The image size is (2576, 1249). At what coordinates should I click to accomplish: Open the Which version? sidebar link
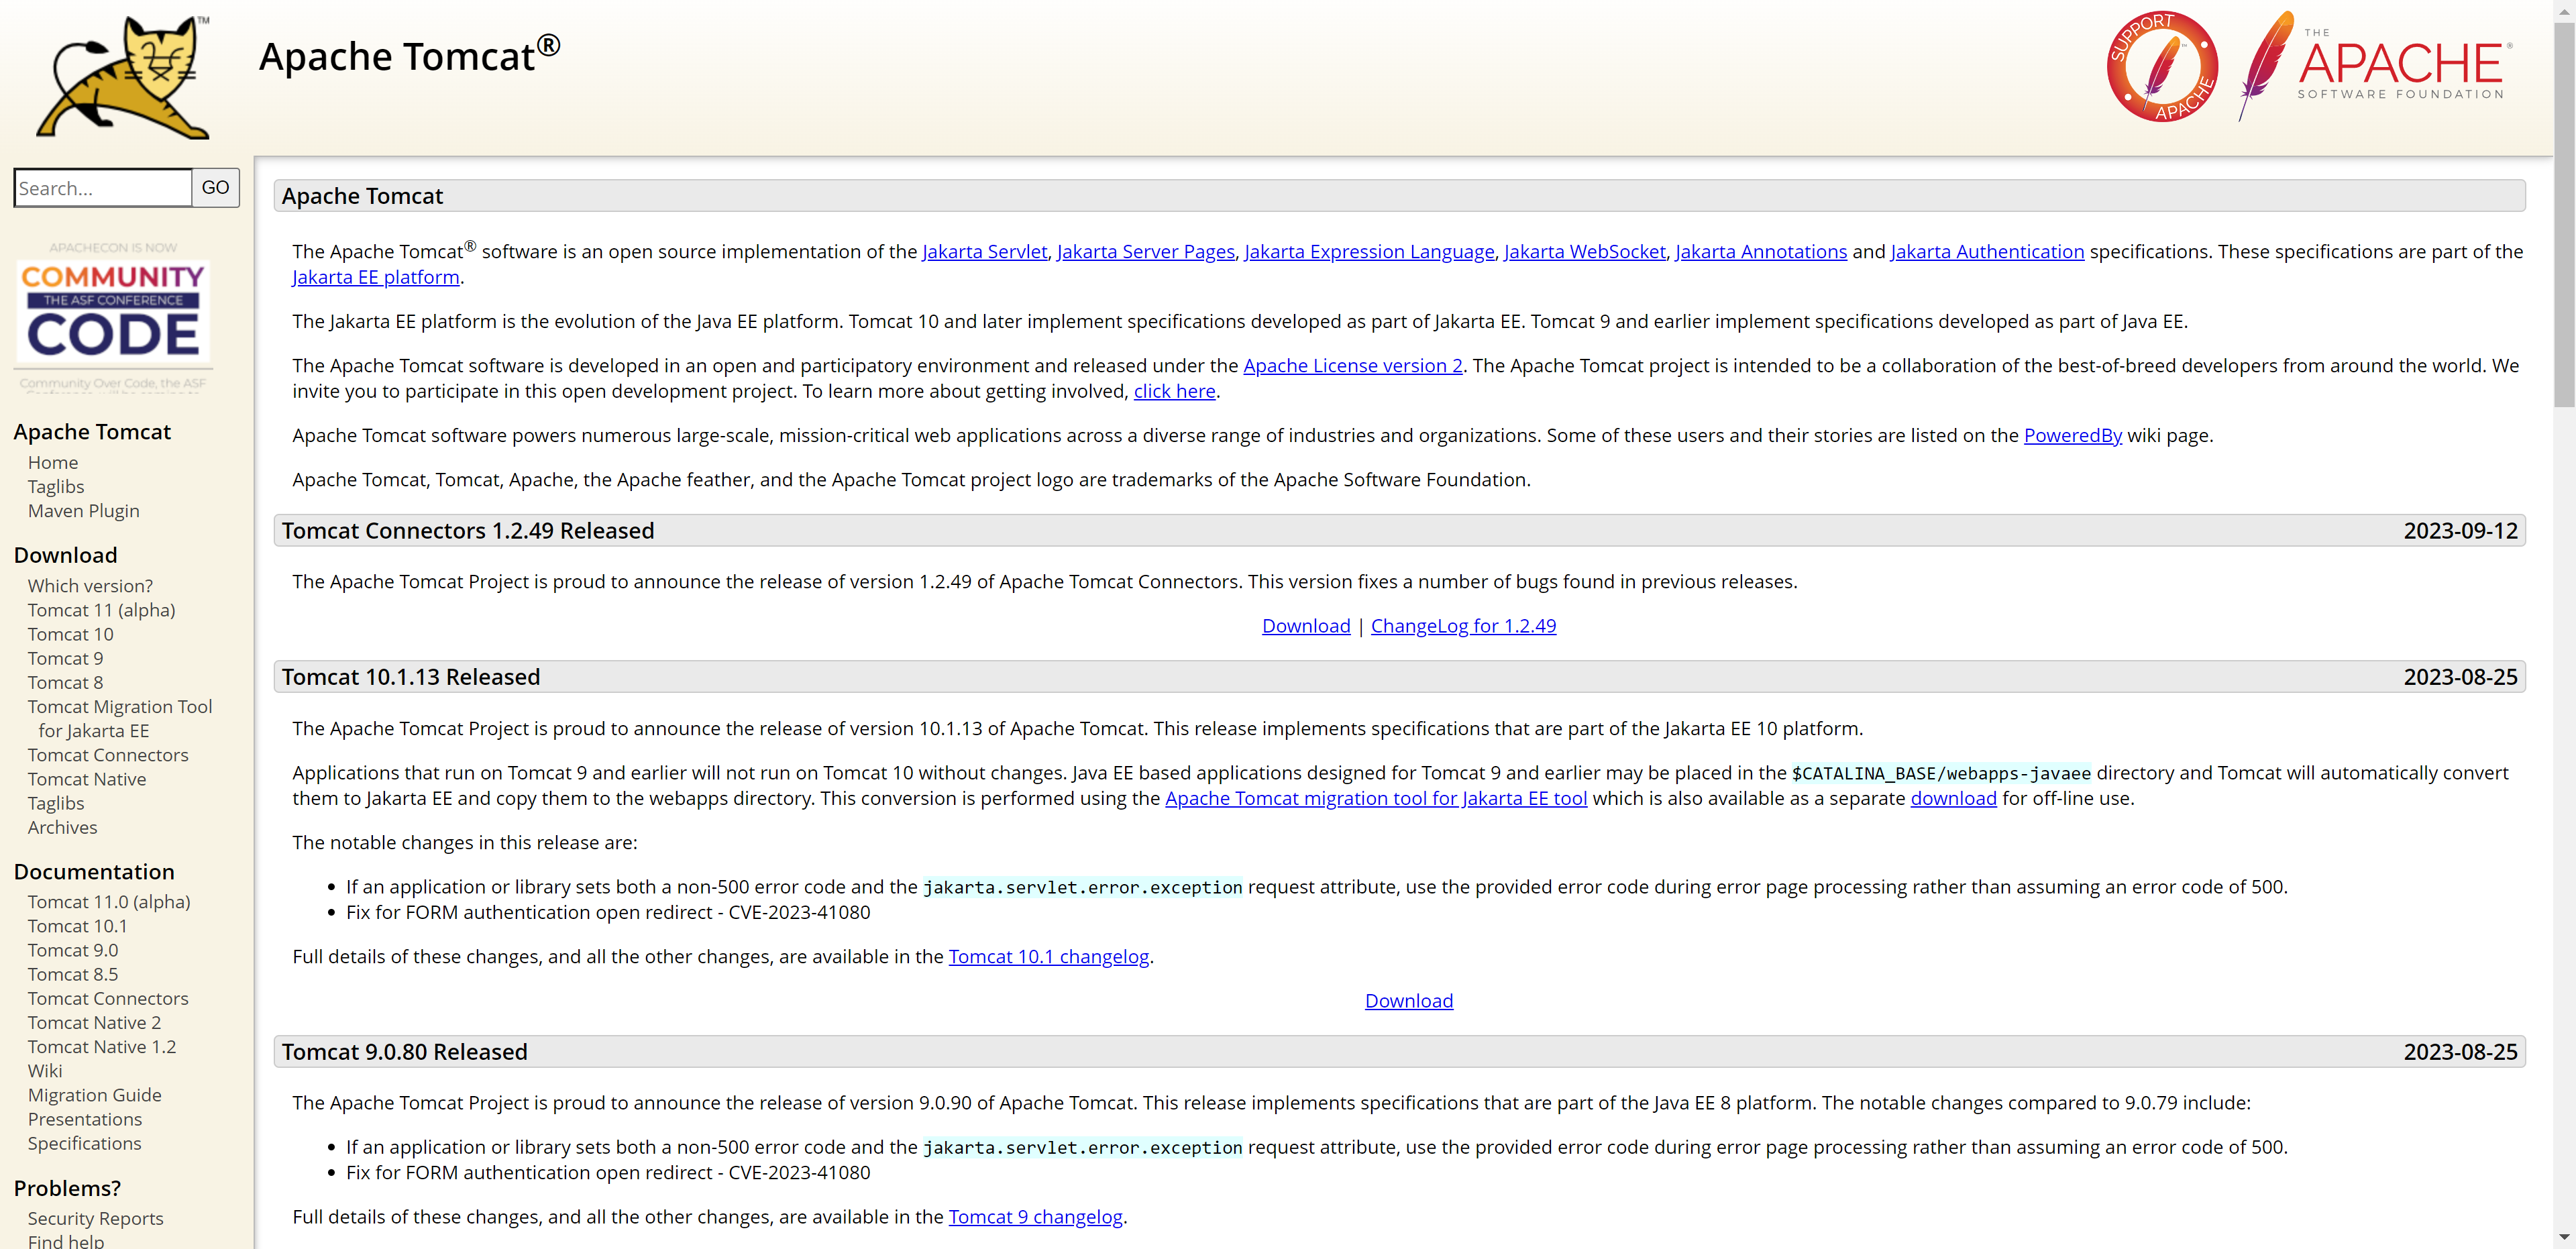coord(90,586)
